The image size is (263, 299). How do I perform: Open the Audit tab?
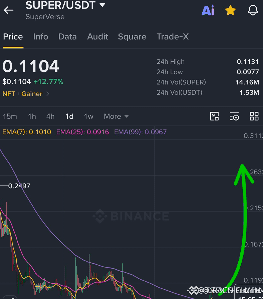click(x=98, y=37)
